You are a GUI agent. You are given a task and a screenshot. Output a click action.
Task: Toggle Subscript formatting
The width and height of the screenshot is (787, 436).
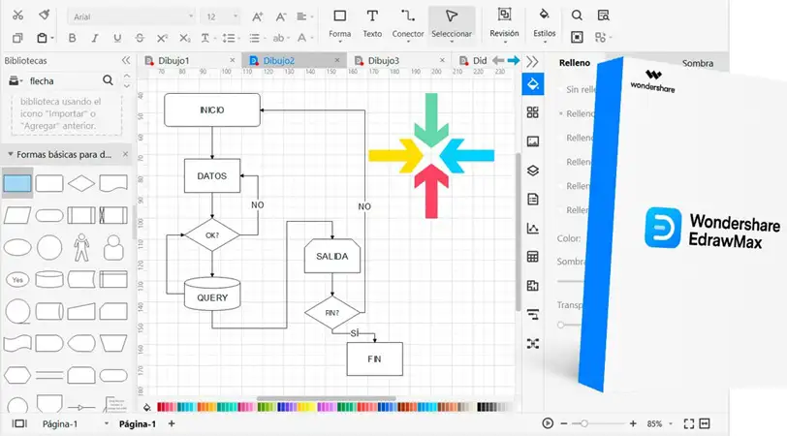[185, 38]
